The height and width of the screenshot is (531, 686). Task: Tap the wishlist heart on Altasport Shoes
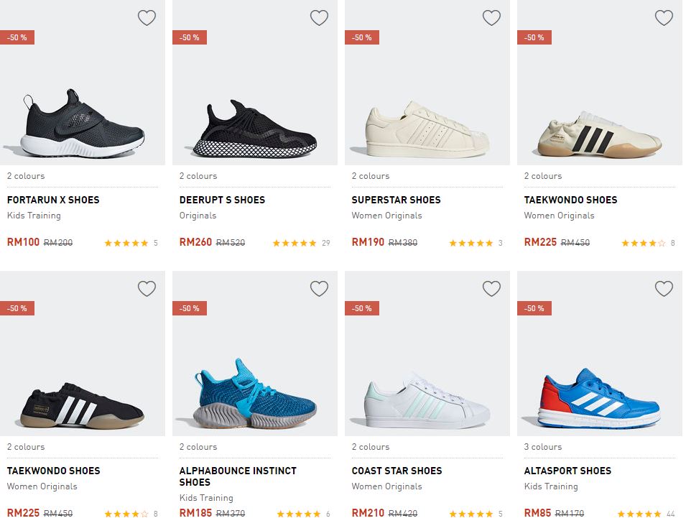664,289
